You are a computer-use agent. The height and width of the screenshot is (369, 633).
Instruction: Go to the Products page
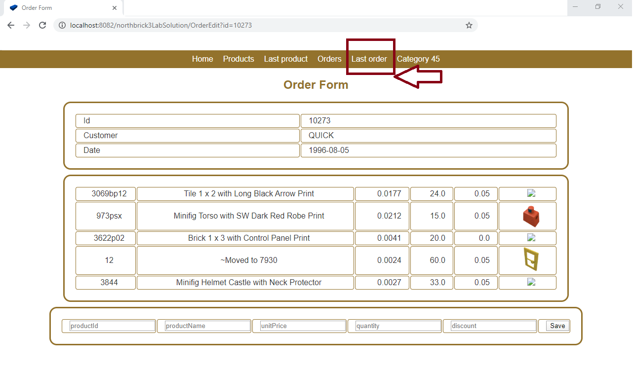(238, 59)
